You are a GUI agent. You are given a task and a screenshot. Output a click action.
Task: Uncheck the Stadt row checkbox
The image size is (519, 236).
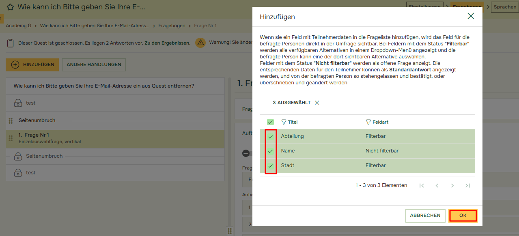pyautogui.click(x=270, y=166)
